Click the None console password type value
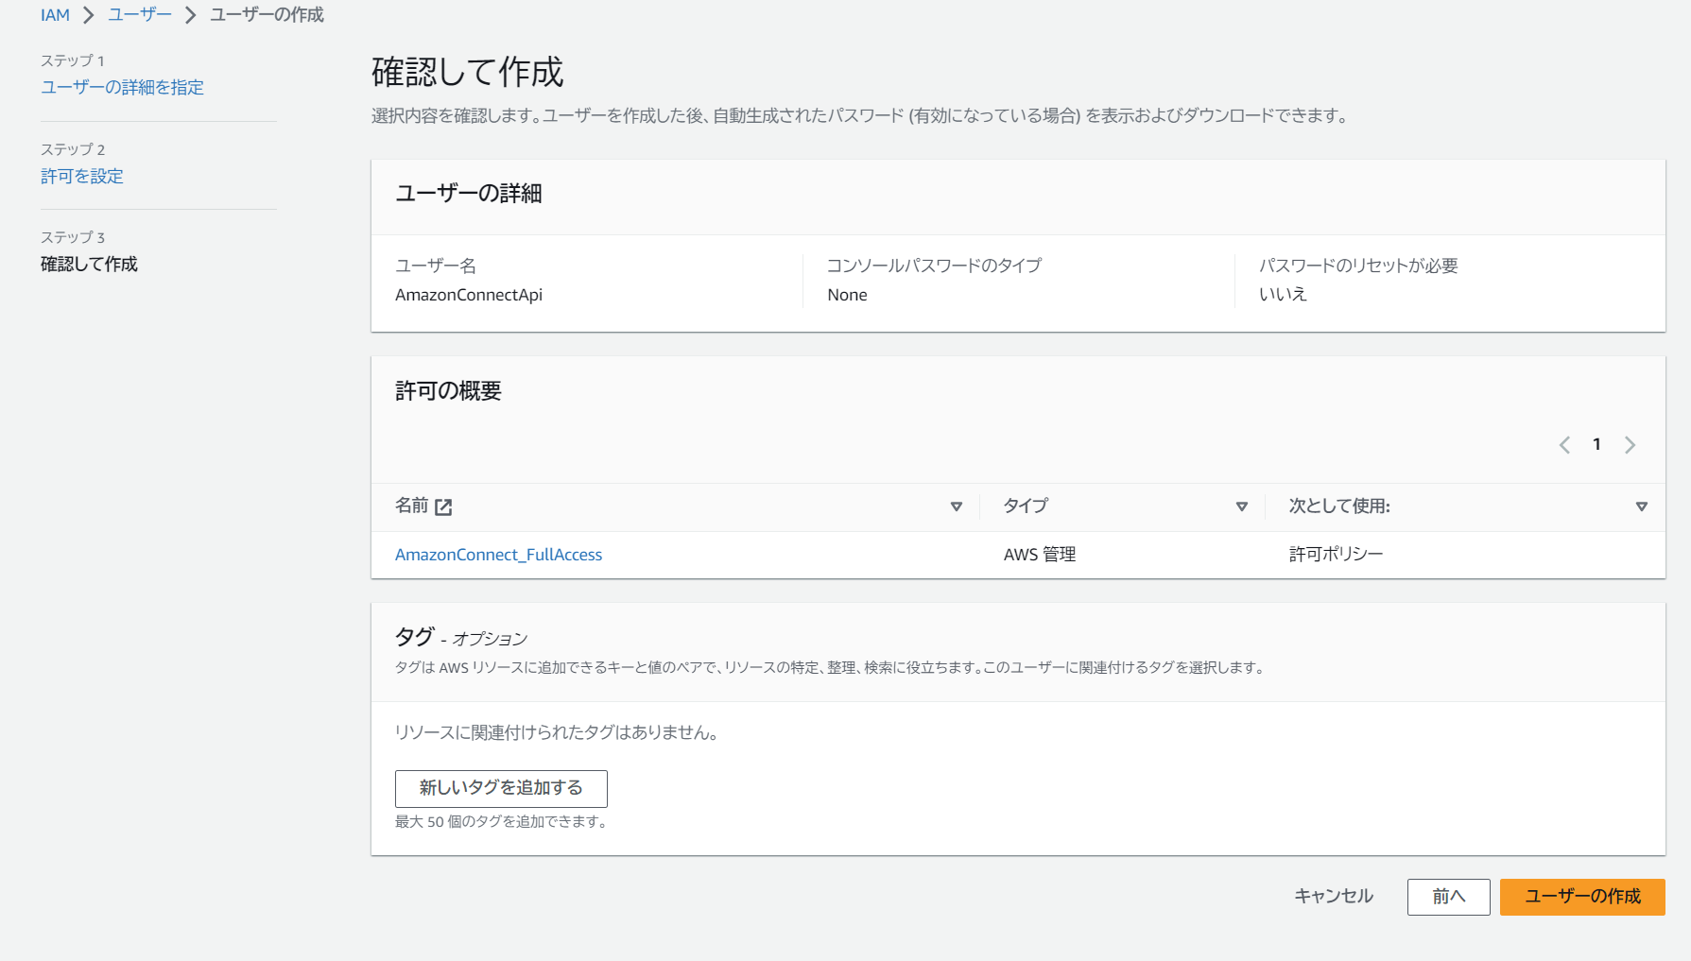 click(847, 295)
